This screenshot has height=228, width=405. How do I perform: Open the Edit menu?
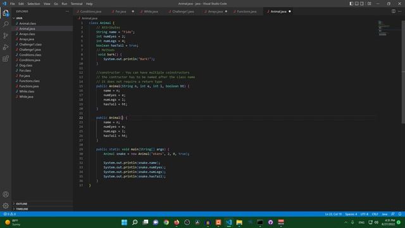tap(21, 4)
